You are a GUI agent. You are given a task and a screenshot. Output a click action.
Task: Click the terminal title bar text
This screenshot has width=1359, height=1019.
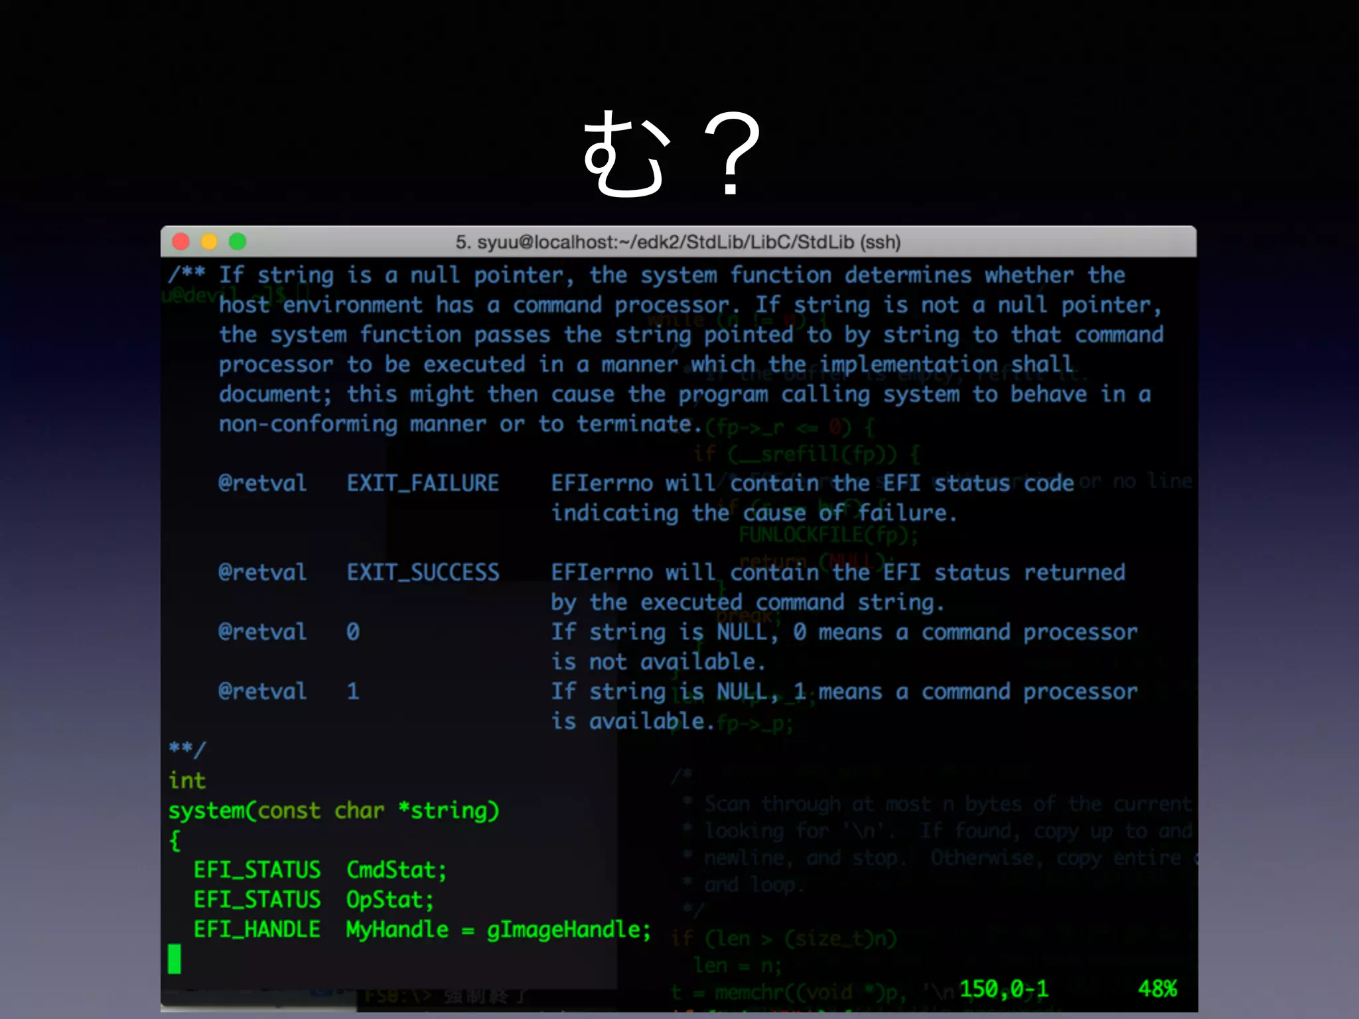tap(678, 242)
